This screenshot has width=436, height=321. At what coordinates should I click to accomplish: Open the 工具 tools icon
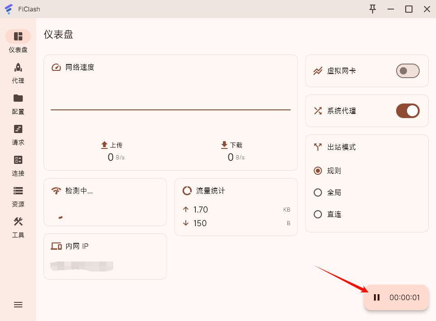pyautogui.click(x=18, y=222)
